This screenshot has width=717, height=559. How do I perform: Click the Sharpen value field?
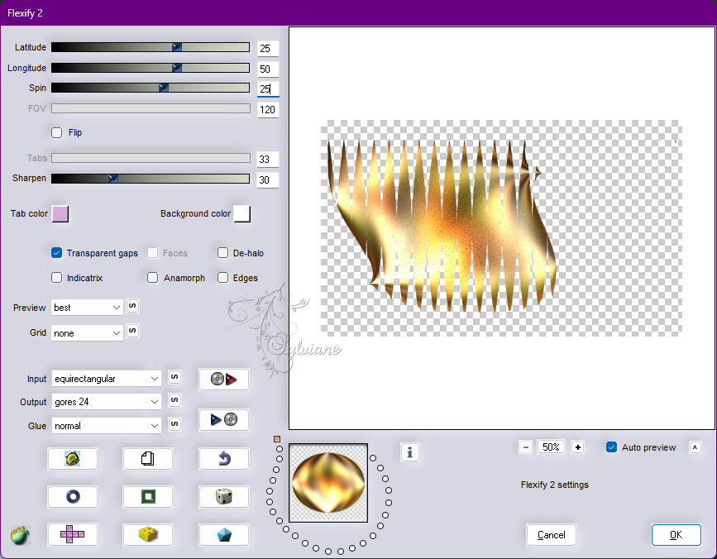click(x=268, y=179)
